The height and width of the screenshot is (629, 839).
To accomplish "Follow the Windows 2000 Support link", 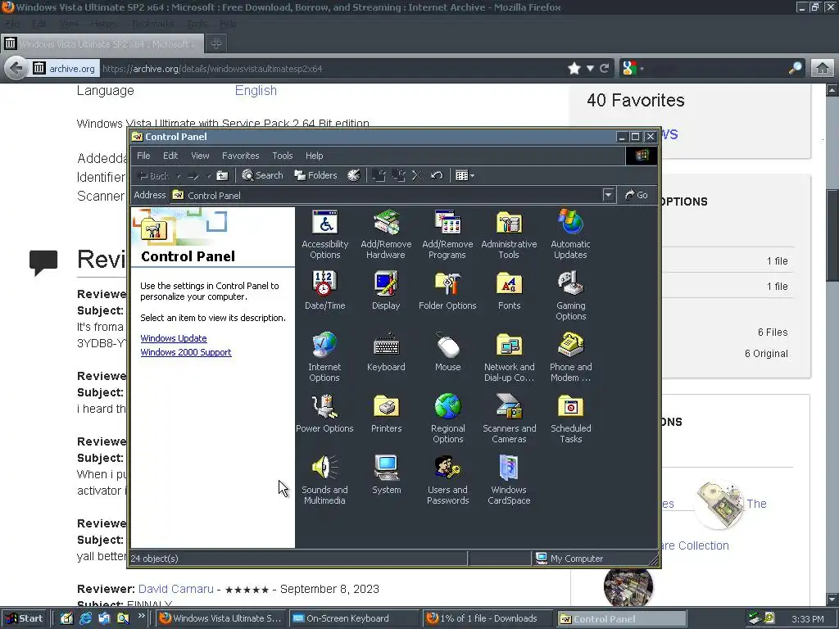I will coord(186,352).
